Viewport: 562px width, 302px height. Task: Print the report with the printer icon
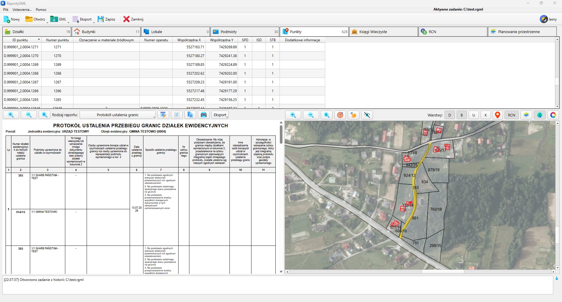204,115
